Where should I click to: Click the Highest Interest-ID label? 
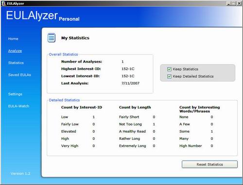click(81, 69)
